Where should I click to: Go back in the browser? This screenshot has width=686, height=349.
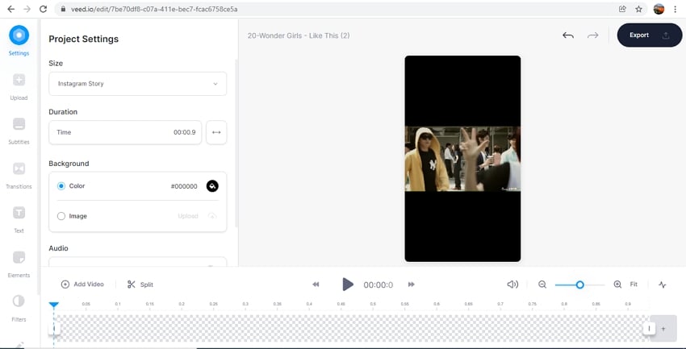11,9
